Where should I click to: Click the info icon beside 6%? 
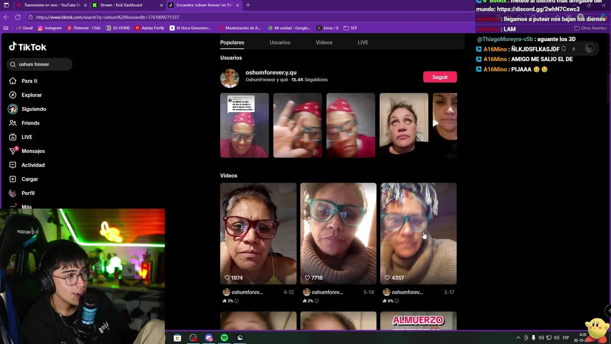(x=397, y=301)
